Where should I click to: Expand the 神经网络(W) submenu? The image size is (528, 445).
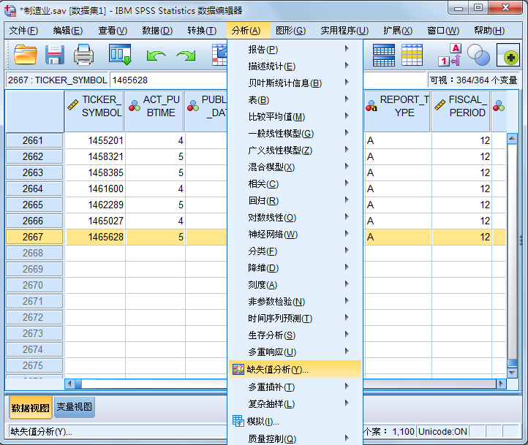tap(295, 234)
